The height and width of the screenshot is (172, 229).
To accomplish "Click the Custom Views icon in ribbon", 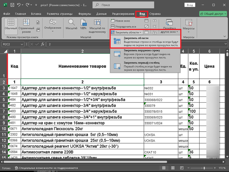I will (38, 30).
